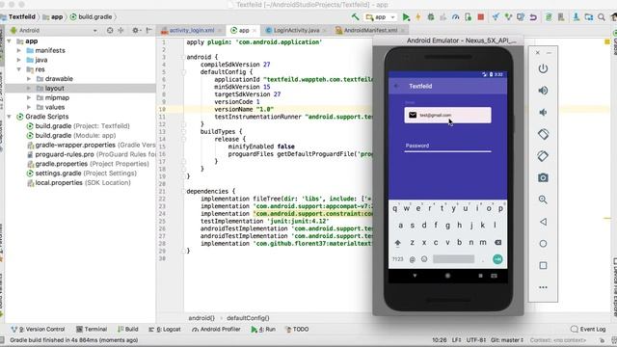Open the Build tool window
Image resolution: width=617 pixels, height=347 pixels.
pyautogui.click(x=127, y=330)
